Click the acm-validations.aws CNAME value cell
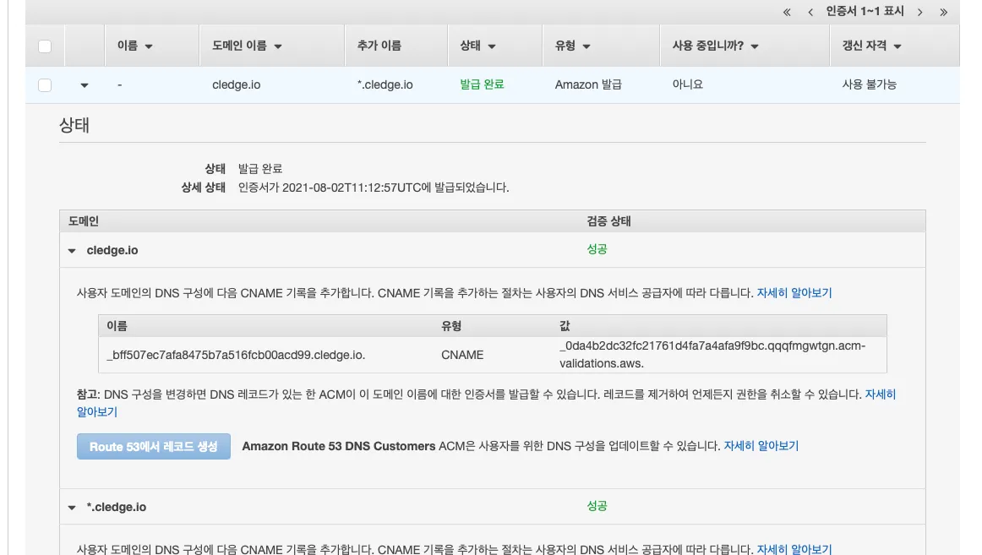 712,355
